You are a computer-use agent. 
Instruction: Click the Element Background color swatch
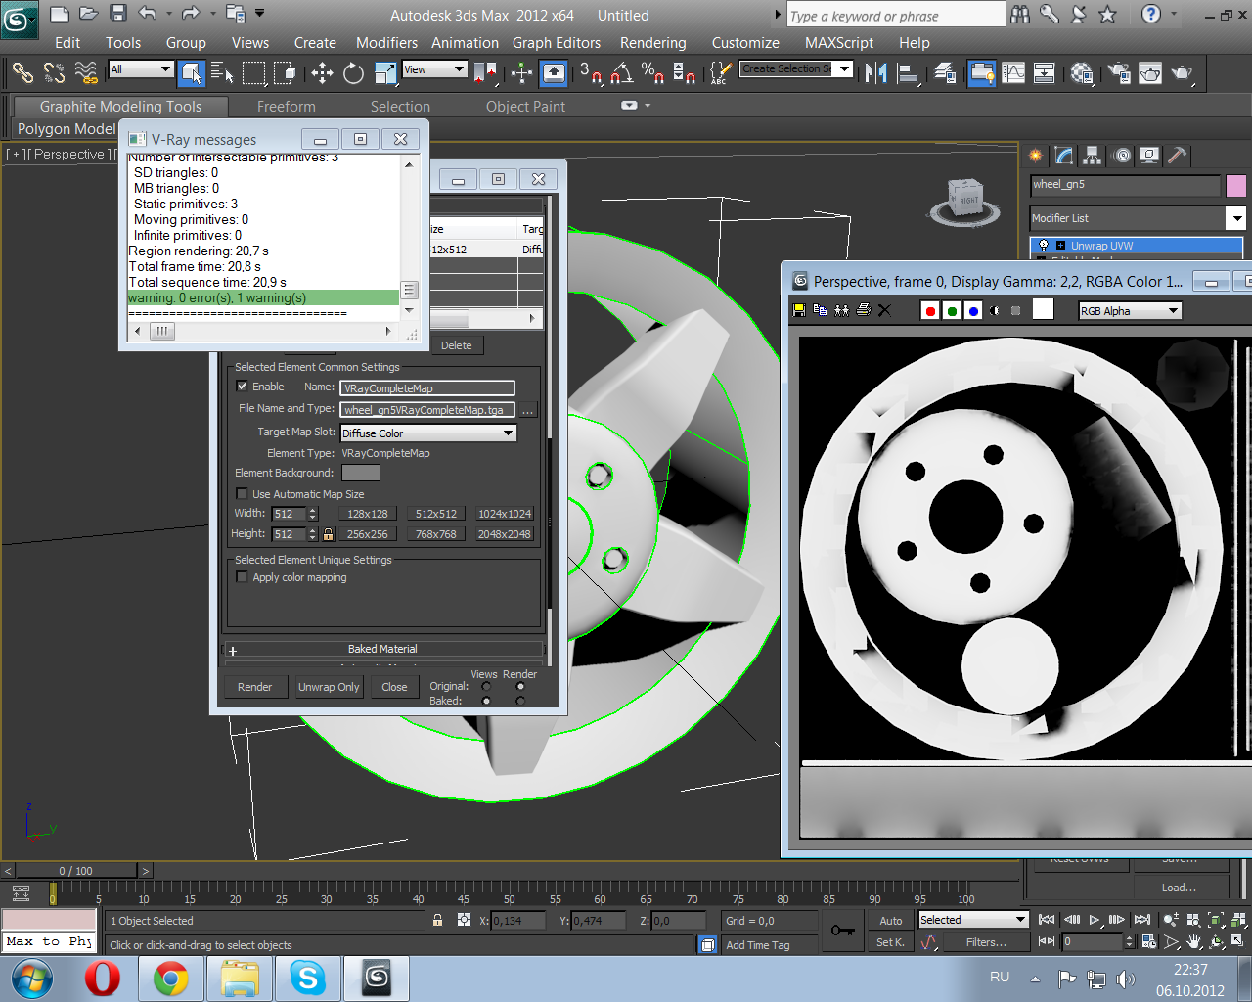coord(360,473)
